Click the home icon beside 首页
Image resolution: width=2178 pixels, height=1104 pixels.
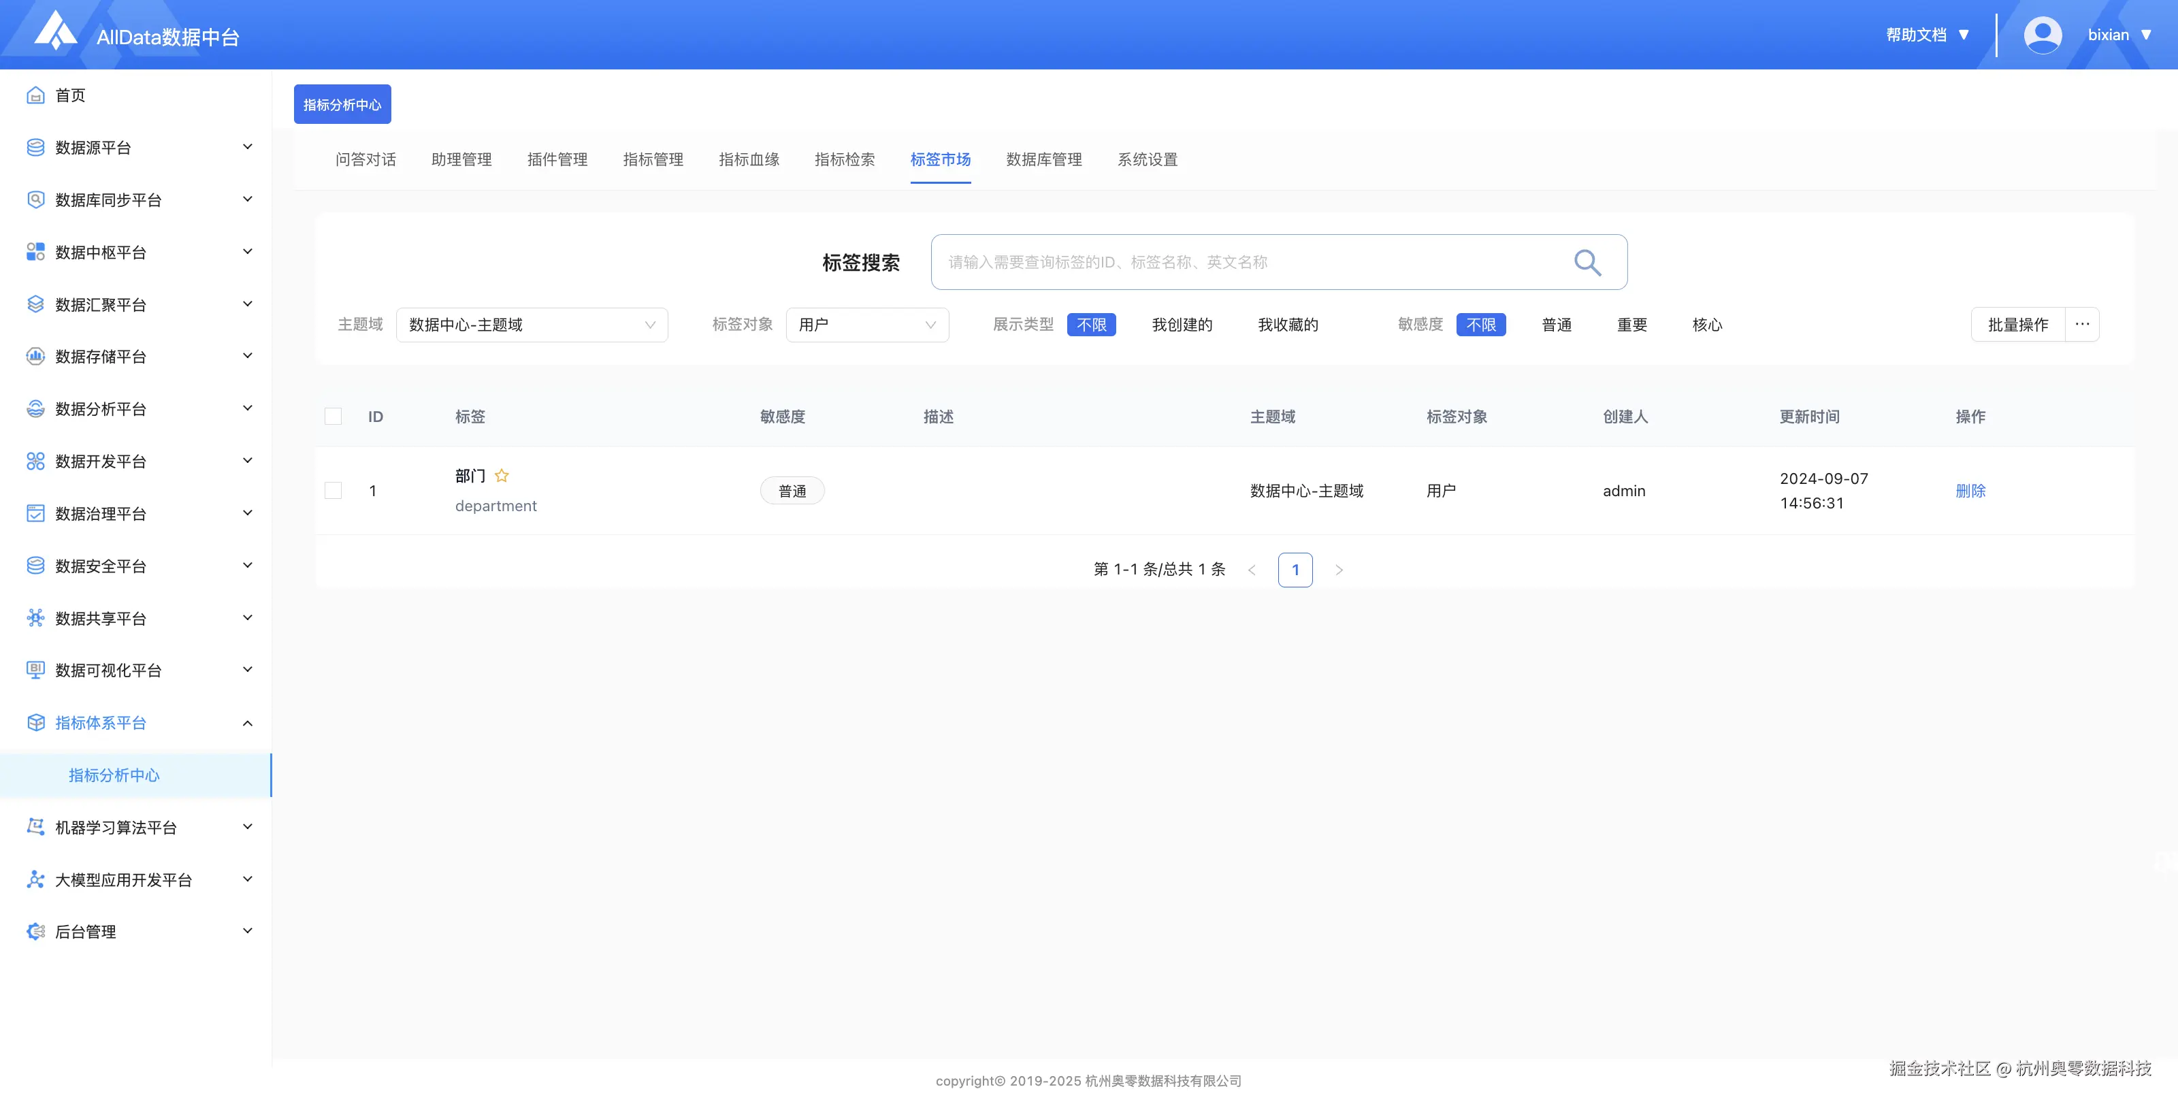tap(35, 95)
